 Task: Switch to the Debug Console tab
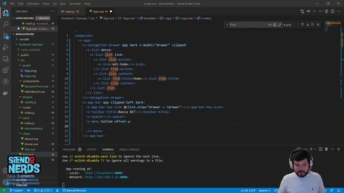click(x=129, y=150)
